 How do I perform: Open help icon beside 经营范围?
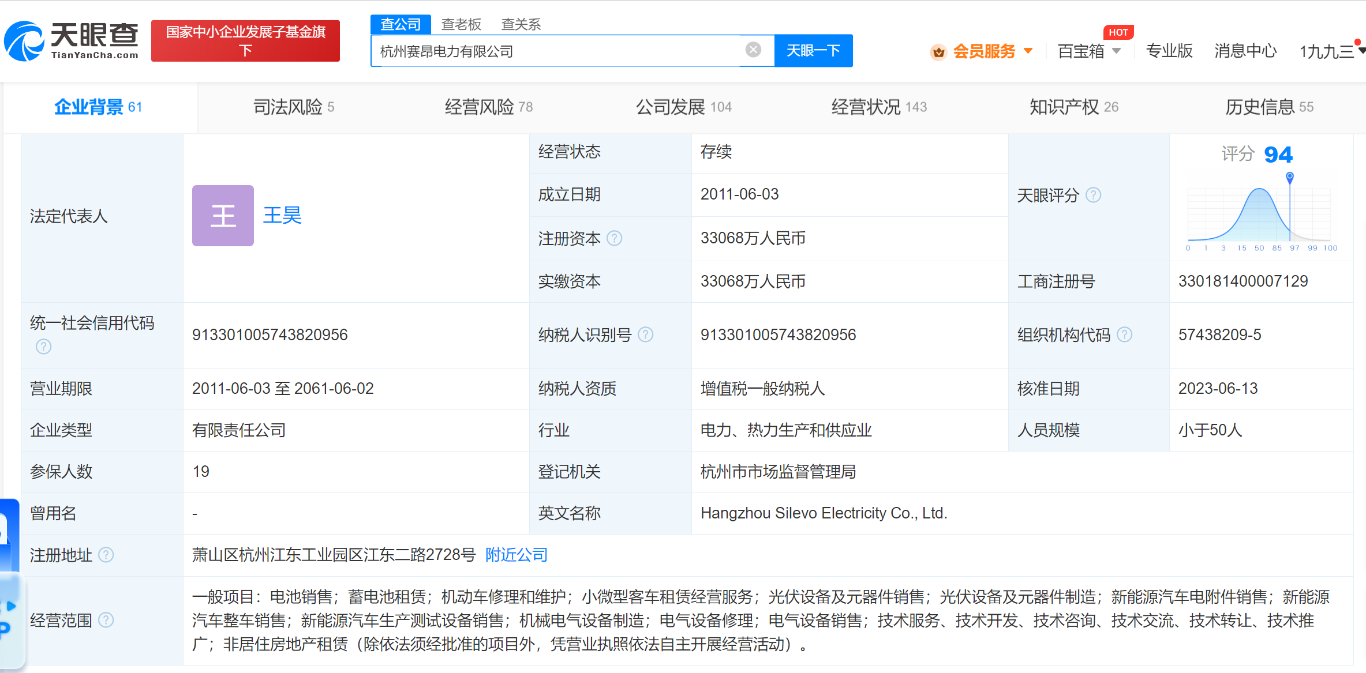tap(106, 620)
